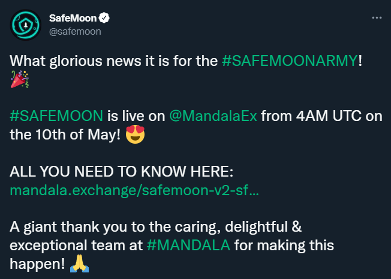Click the heart-eyes emoji after May
The image size is (391, 279).
click(x=135, y=134)
